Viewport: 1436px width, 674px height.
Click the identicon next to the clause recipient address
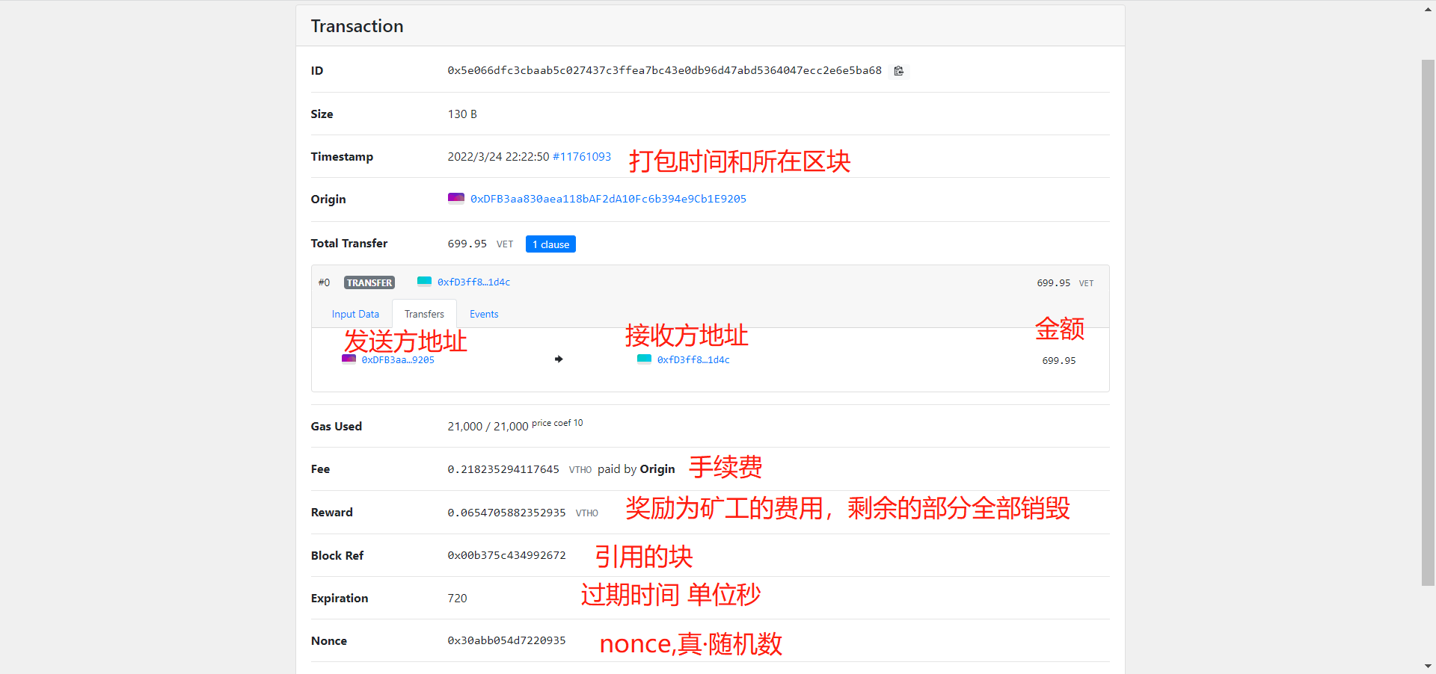pyautogui.click(x=424, y=282)
